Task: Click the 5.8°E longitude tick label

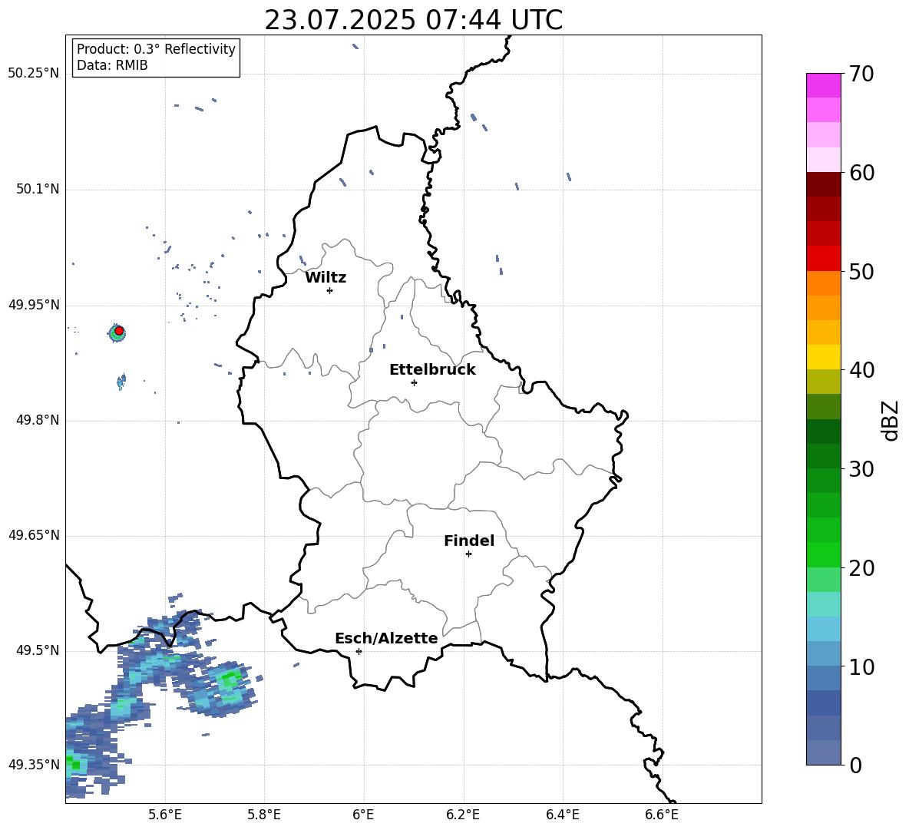Action: click(x=264, y=815)
